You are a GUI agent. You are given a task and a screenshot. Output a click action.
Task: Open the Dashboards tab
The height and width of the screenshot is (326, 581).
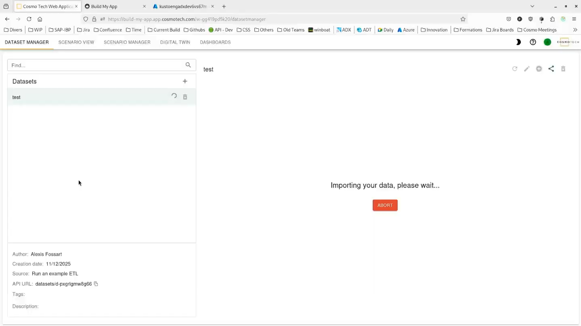[215, 42]
